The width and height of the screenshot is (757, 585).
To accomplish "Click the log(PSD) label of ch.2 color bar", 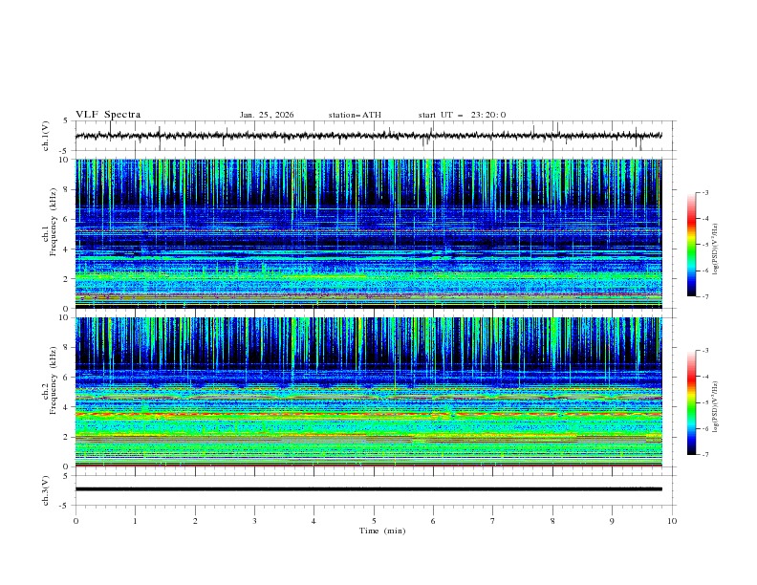I will point(716,407).
